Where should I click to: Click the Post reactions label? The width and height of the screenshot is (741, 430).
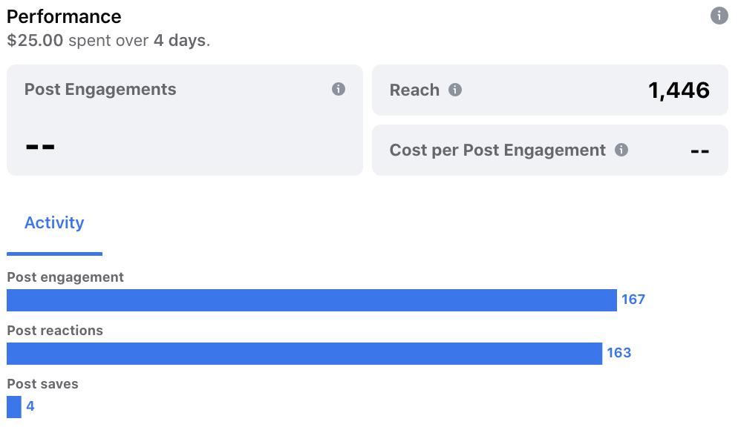tap(55, 331)
